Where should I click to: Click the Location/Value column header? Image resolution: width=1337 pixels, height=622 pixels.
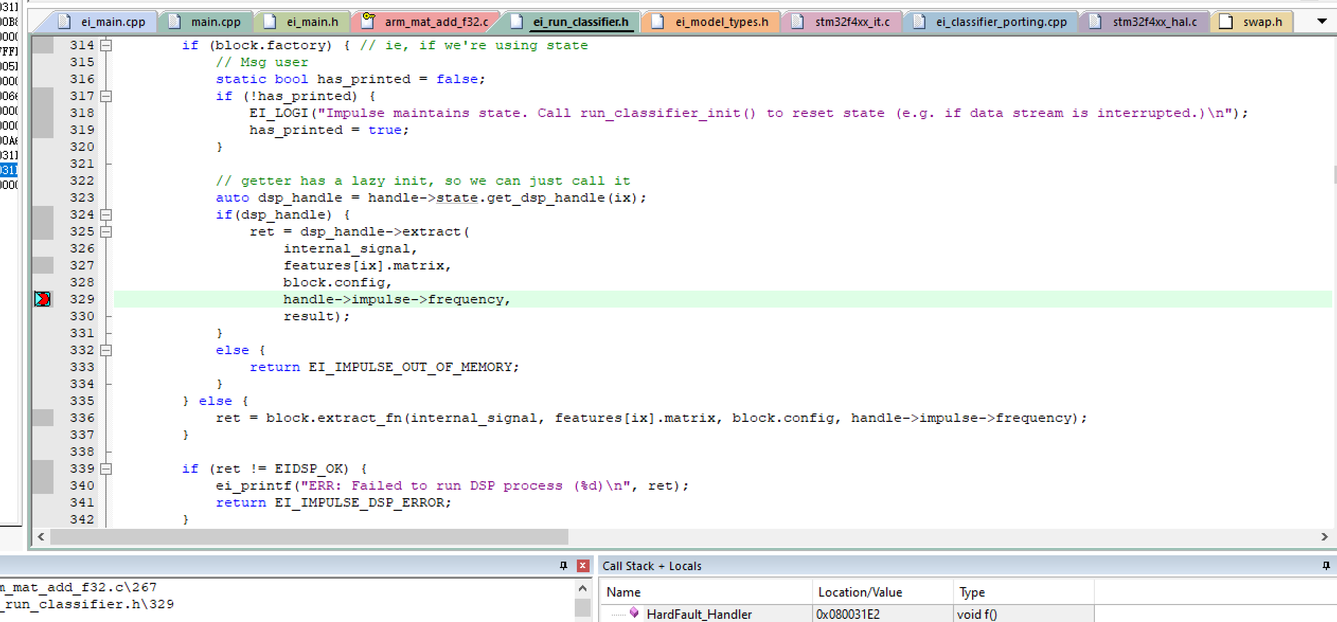coord(860,592)
